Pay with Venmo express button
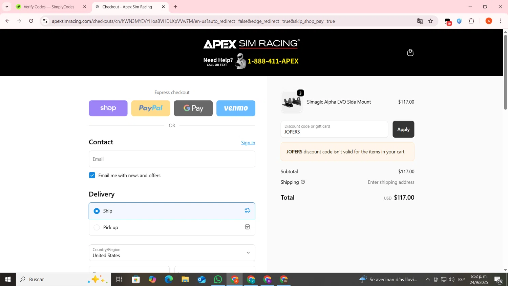Viewport: 508px width, 286px height. [236, 108]
